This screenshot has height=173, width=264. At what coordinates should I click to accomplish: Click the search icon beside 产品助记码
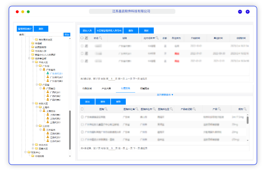coord(194,109)
